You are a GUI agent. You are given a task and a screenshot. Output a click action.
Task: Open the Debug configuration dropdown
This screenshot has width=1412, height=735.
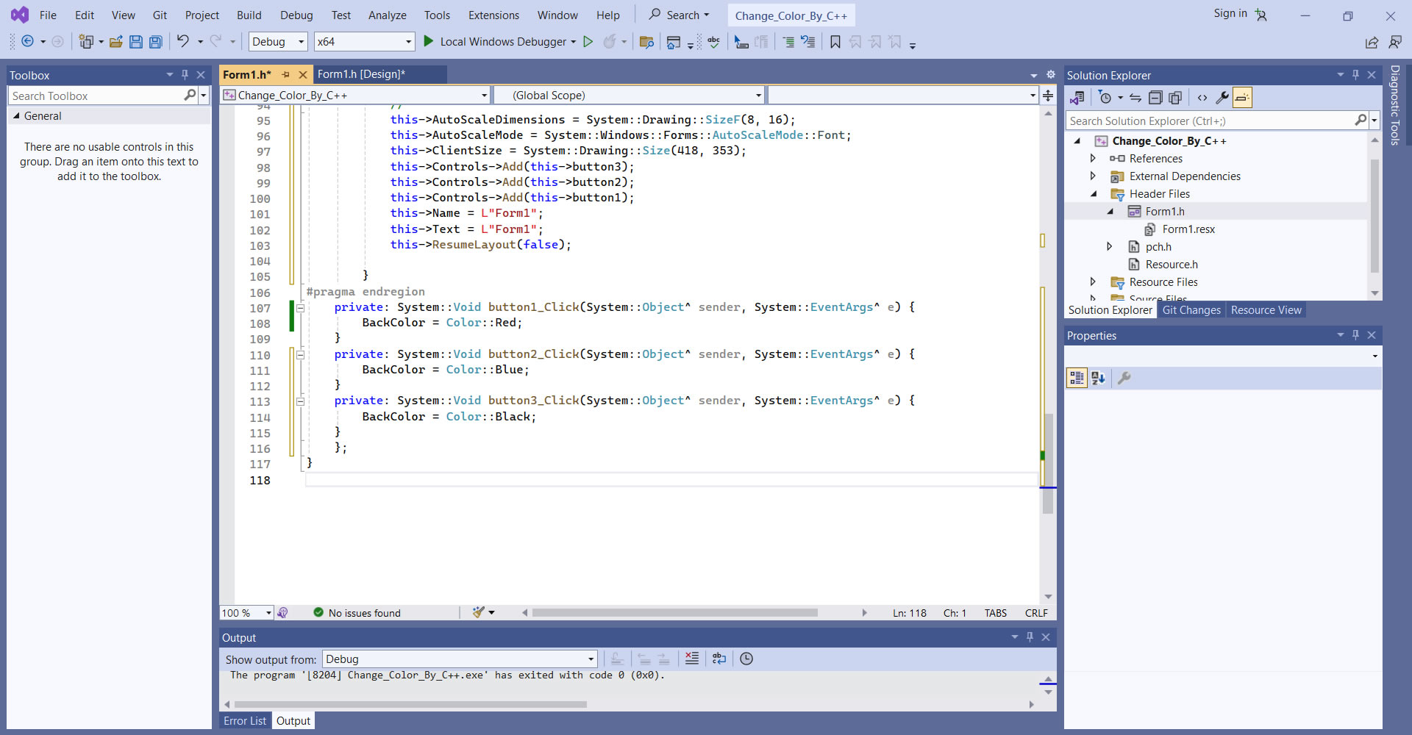coord(301,42)
